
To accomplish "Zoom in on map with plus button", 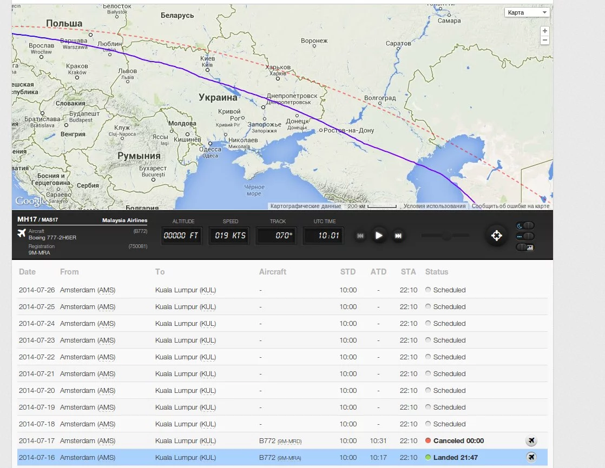I will [x=545, y=31].
